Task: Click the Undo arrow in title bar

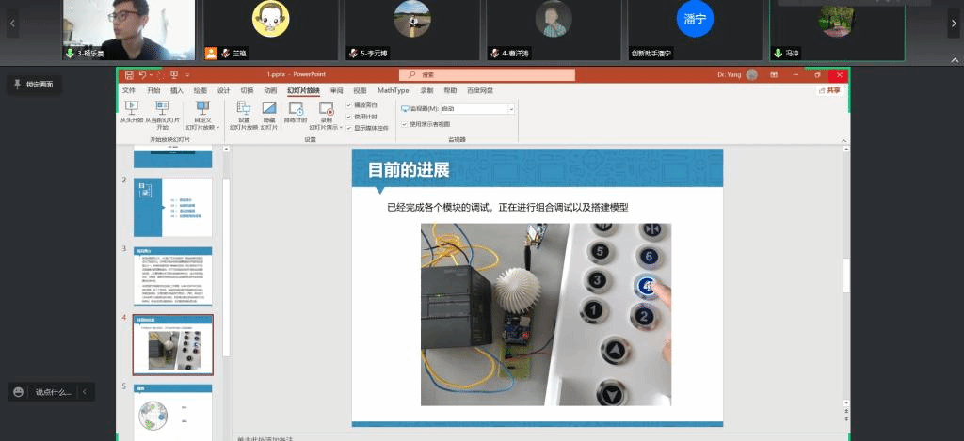Action: 142,74
